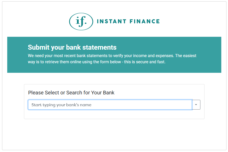Viewport: 228px width, 152px height.
Task: Focus the 'Start typing your bank's name' field
Action: click(x=110, y=105)
